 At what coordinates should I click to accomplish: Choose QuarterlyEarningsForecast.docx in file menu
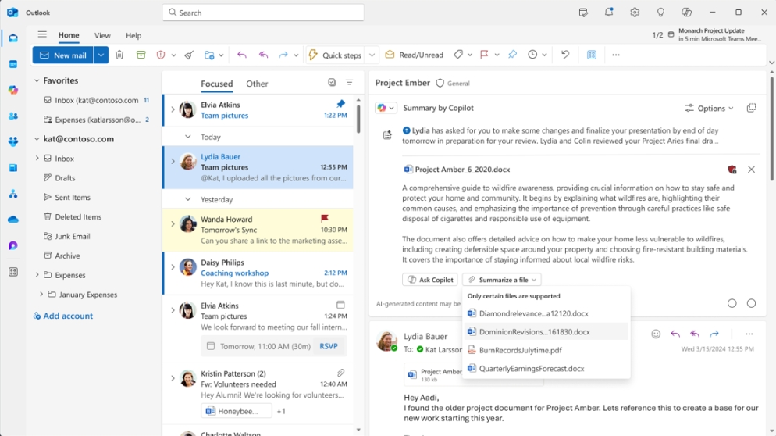546,369
